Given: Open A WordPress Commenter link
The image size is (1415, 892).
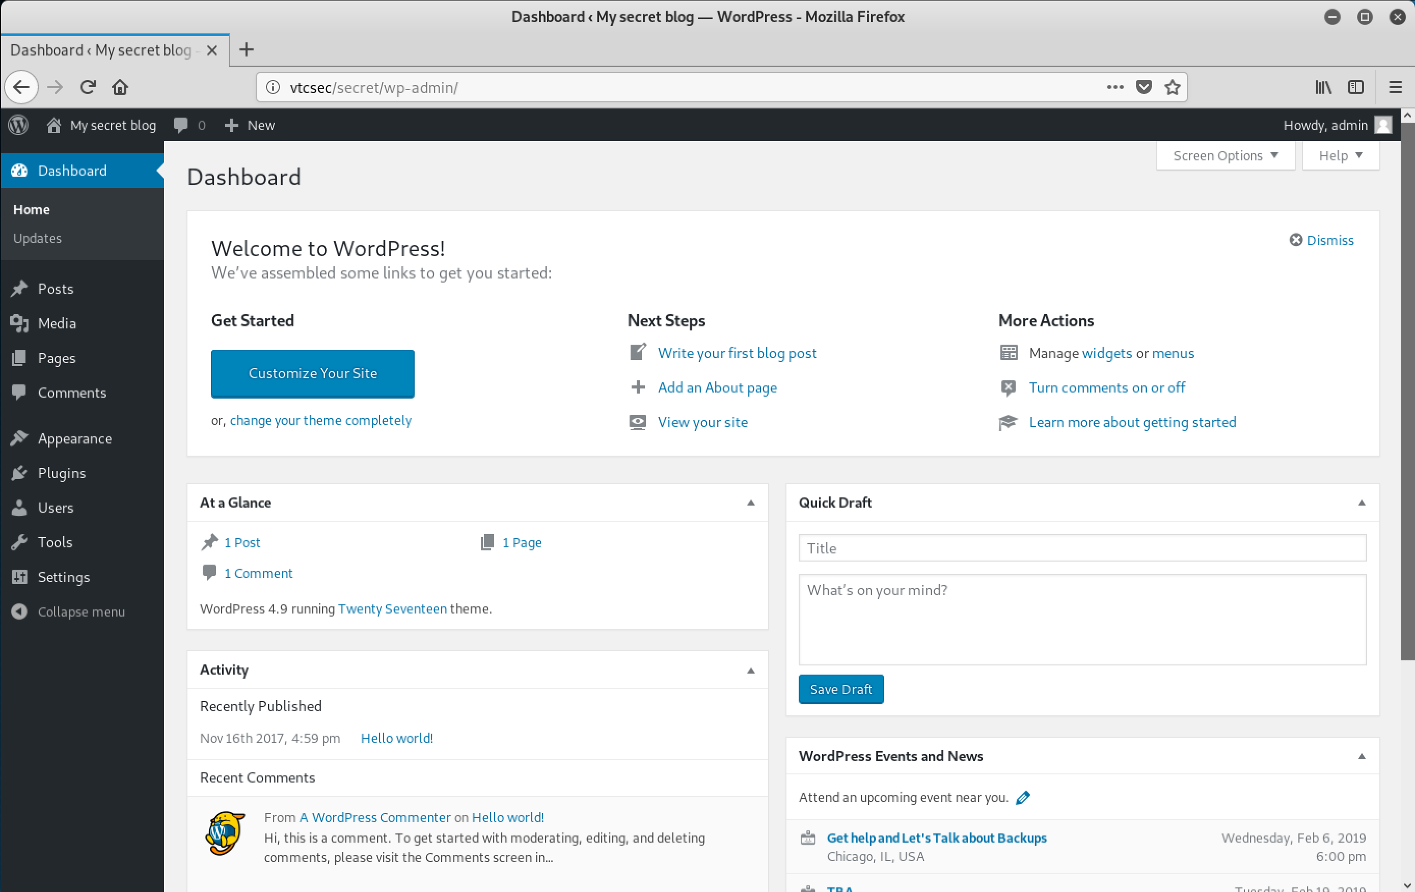Looking at the screenshot, I should [x=375, y=818].
